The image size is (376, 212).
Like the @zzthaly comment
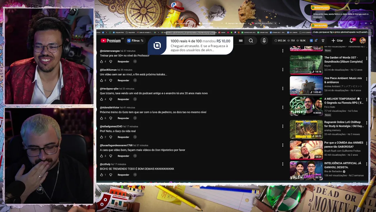pos(102,175)
